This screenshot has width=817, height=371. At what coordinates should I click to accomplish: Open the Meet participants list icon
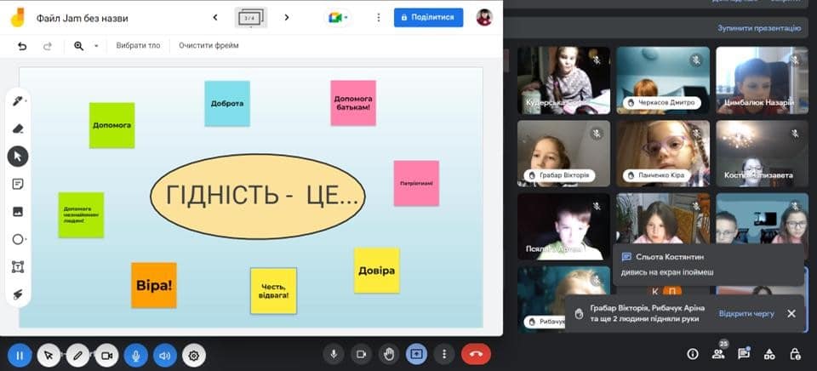[717, 354]
